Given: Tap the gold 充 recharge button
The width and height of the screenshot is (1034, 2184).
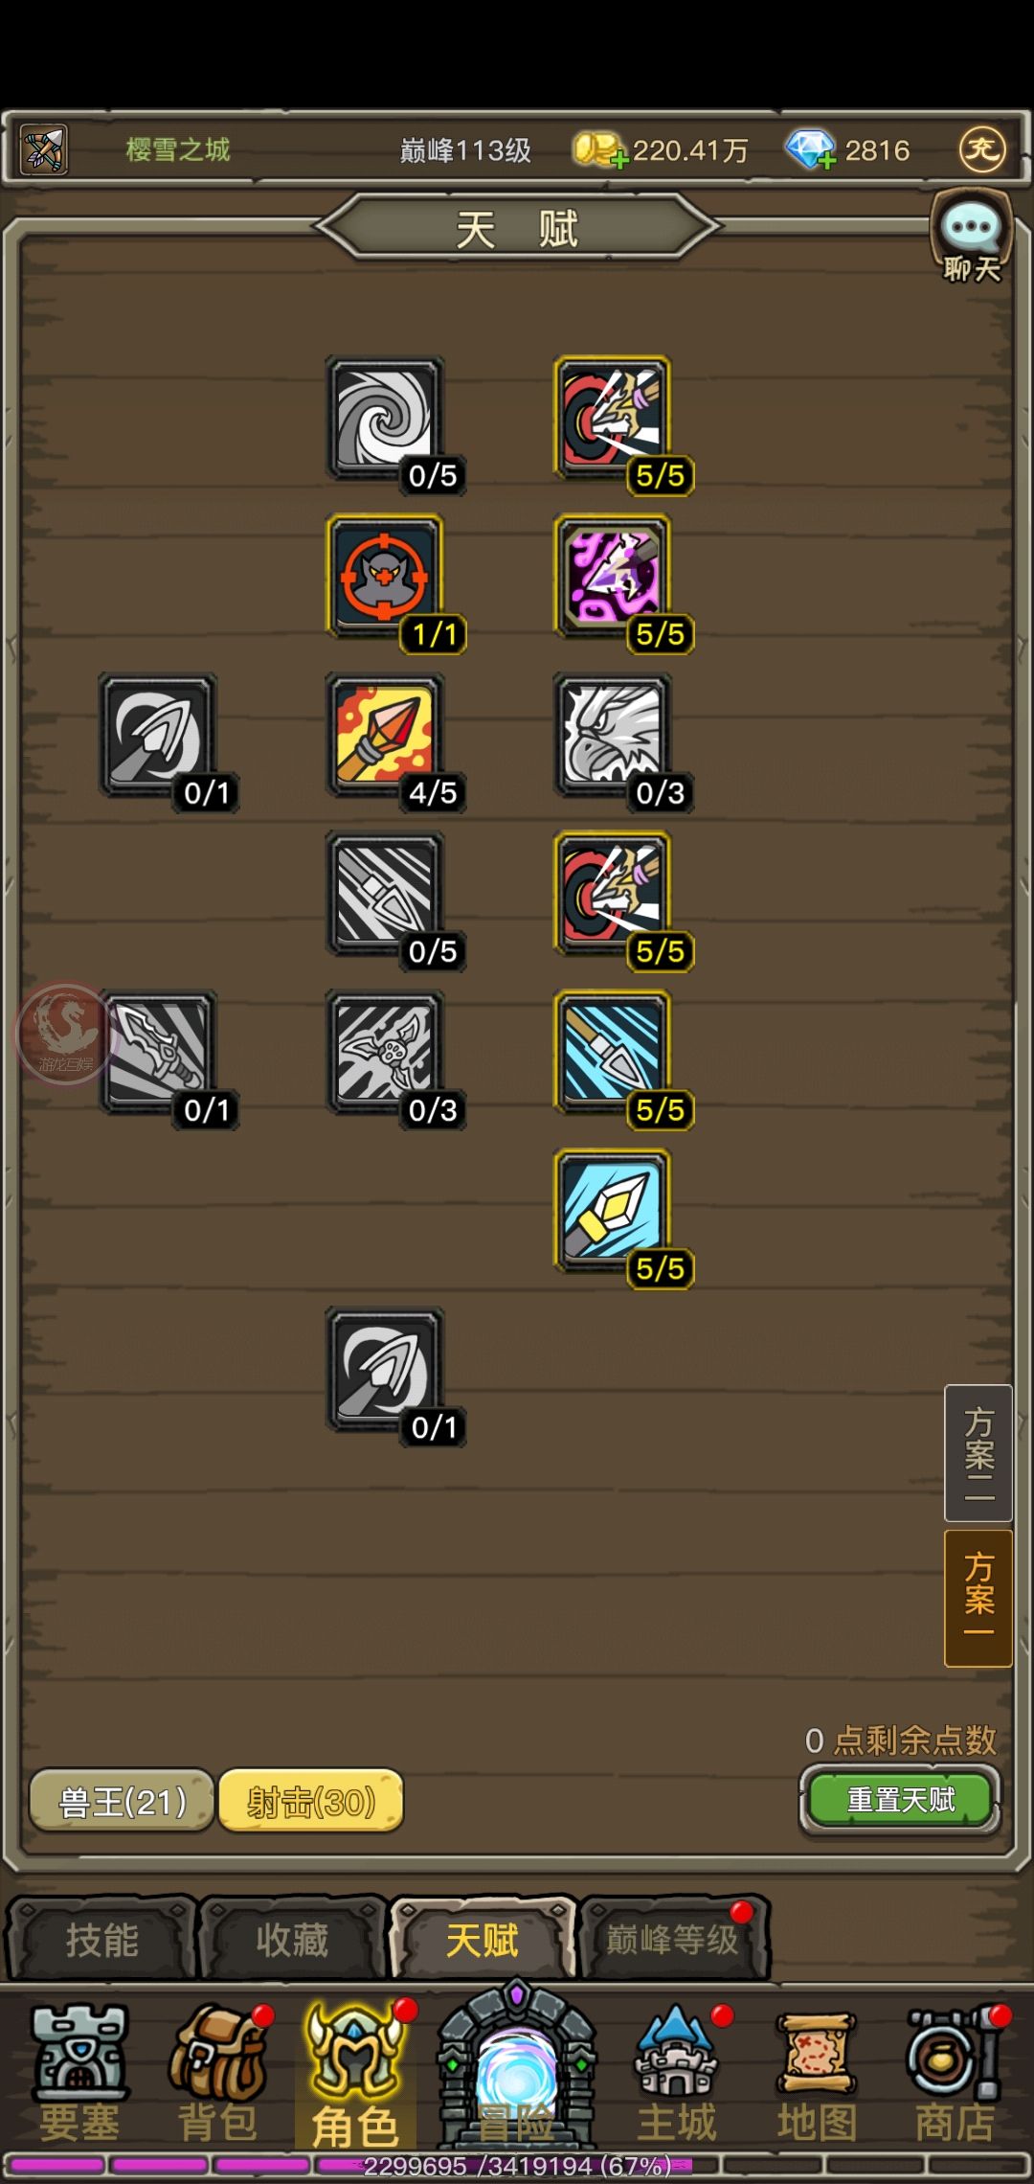Looking at the screenshot, I should click(982, 149).
